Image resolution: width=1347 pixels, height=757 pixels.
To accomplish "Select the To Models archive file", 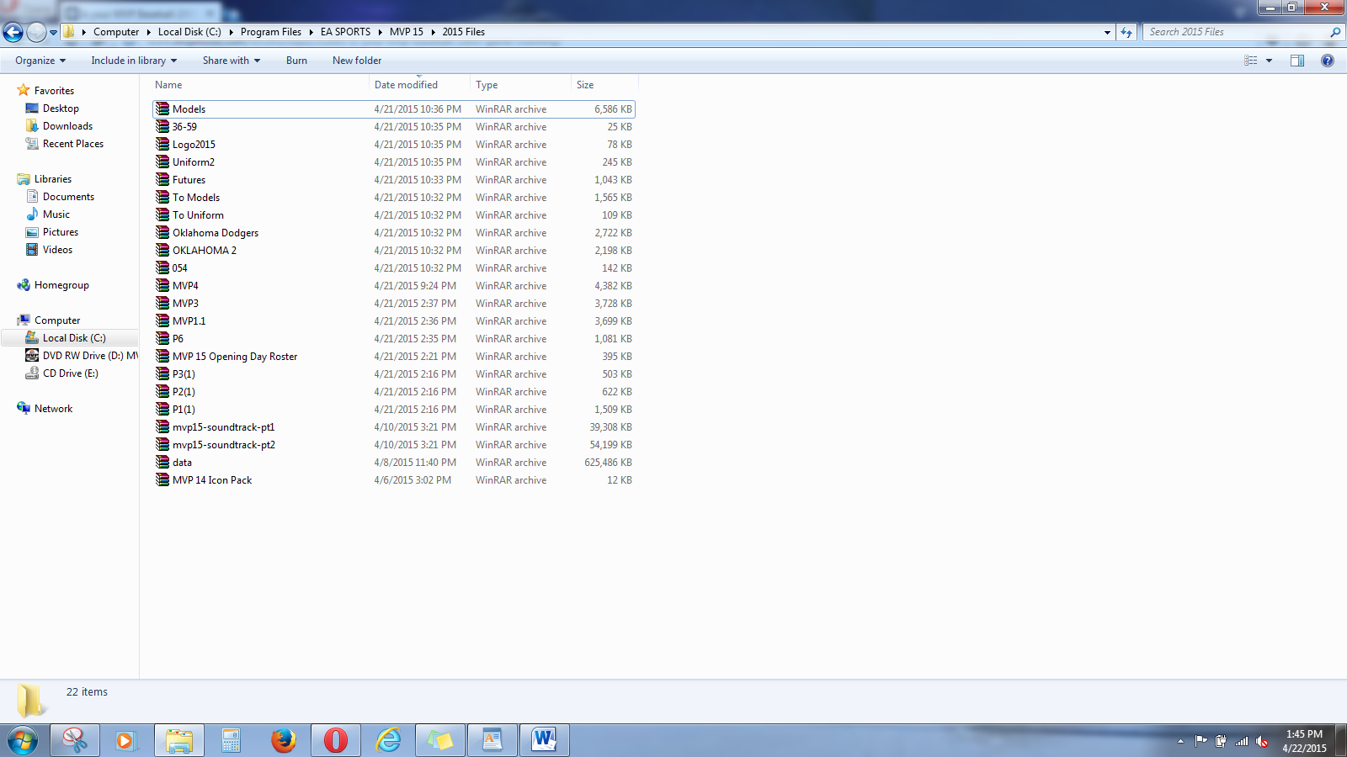I will click(x=393, y=198).
